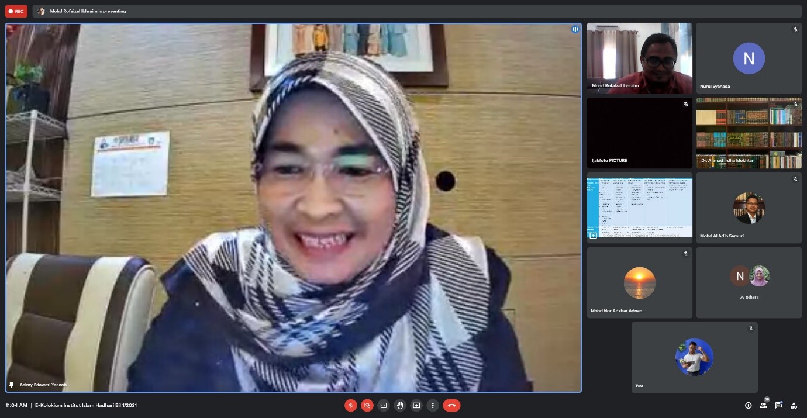807x418 pixels.
Task: Click the Dr. Ahmad Irdha Mokhtar tile
Action: click(749, 133)
